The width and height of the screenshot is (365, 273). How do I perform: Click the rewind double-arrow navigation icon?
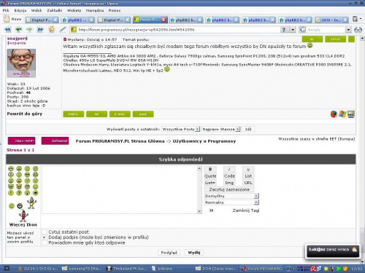click(8, 30)
